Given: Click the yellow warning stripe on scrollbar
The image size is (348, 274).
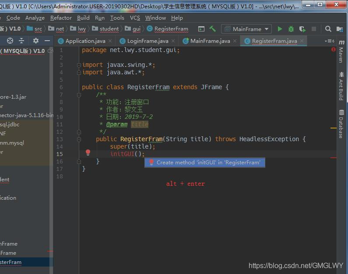Looking at the screenshot, I should [x=334, y=128].
